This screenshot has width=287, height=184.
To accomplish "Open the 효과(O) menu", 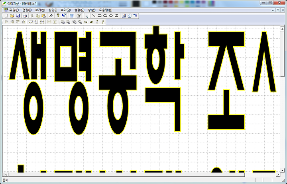I will point(65,10).
